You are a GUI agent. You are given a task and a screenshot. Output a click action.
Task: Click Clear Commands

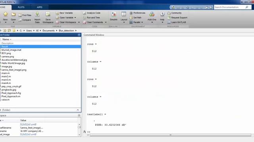[93, 22]
